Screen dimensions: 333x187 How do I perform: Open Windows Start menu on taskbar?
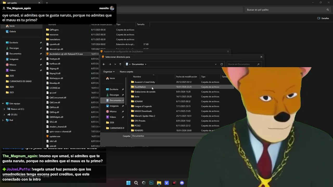tap(128, 183)
